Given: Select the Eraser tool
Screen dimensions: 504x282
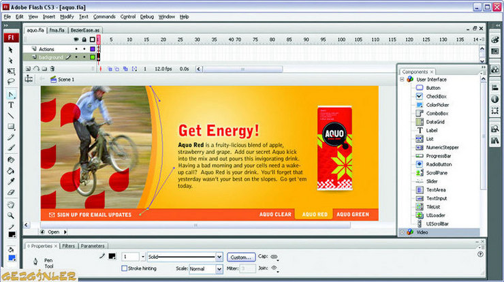Looking at the screenshot, I should point(11,192).
